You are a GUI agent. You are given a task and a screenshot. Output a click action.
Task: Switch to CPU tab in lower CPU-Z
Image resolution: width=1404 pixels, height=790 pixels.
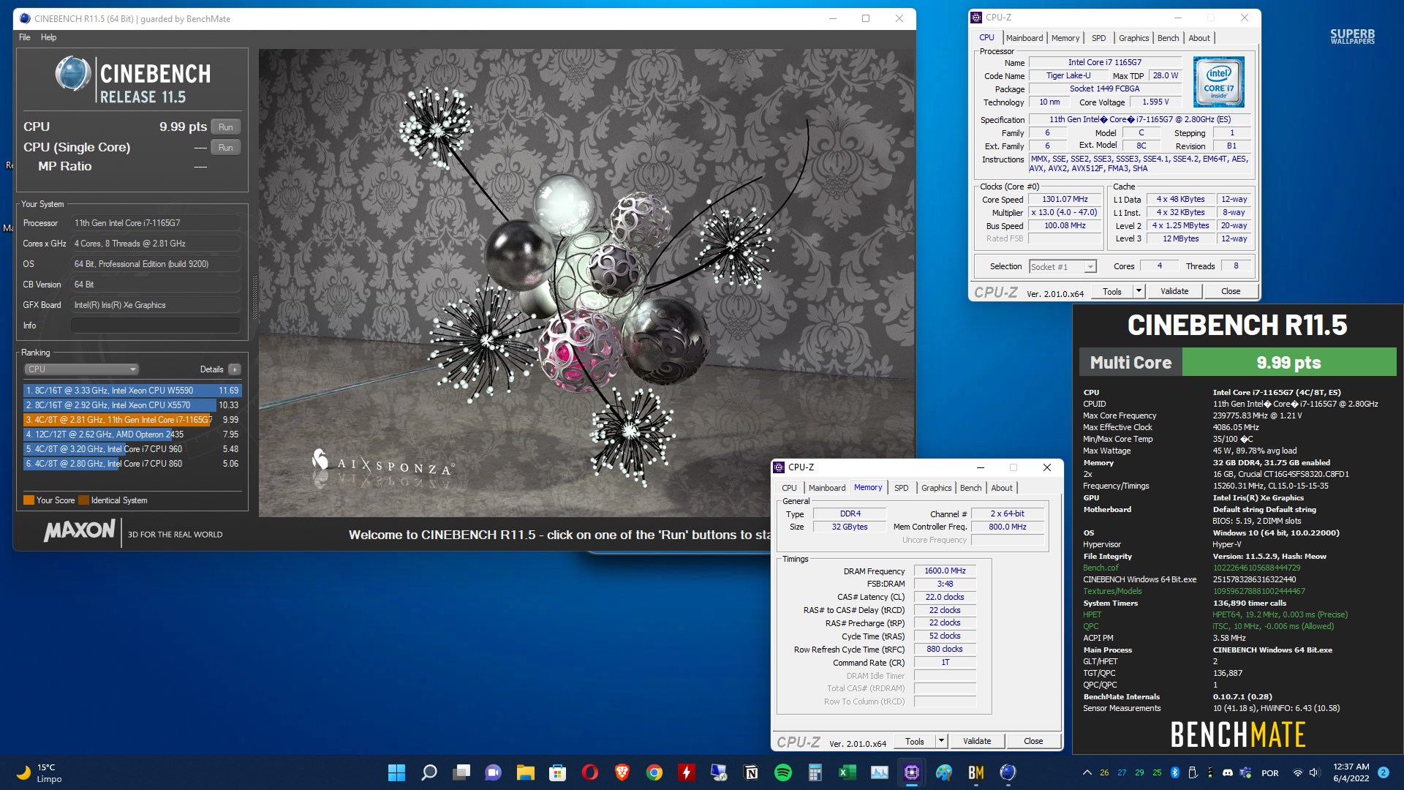click(789, 488)
